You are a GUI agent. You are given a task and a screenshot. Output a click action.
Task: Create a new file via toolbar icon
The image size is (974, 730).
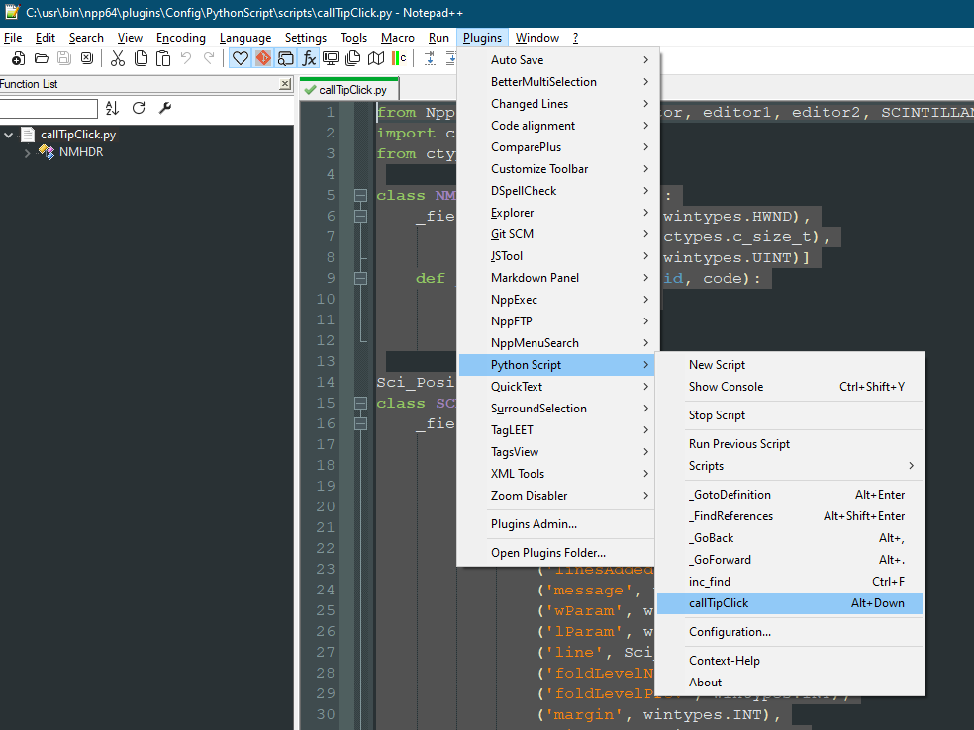pos(18,59)
